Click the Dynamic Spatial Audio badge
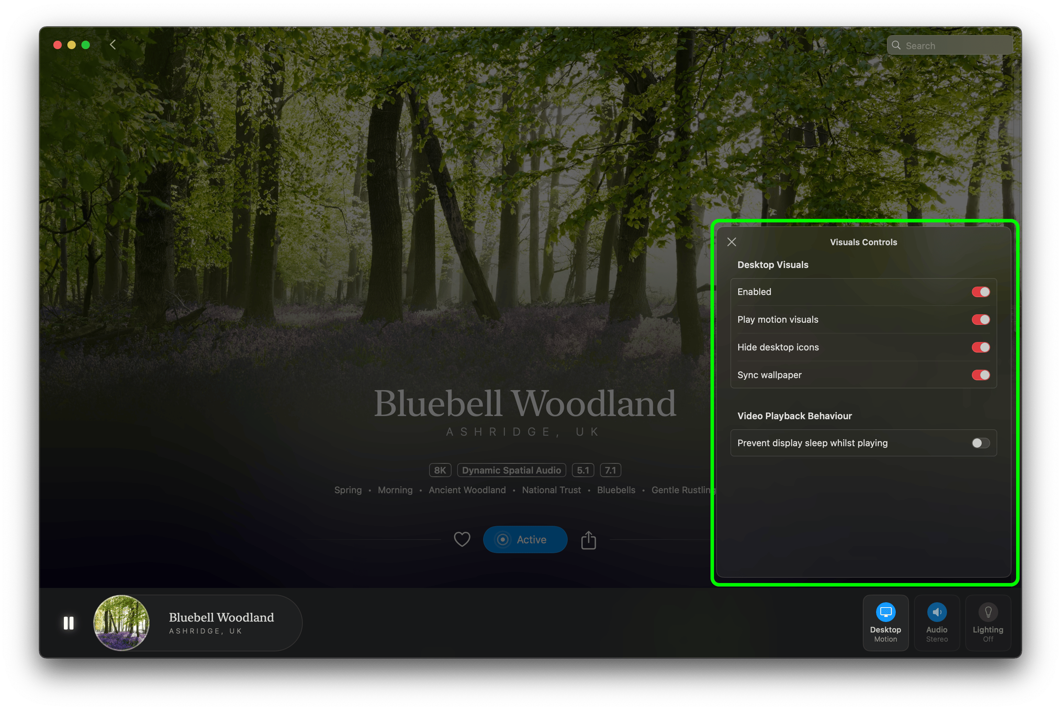1061x710 pixels. click(x=511, y=470)
